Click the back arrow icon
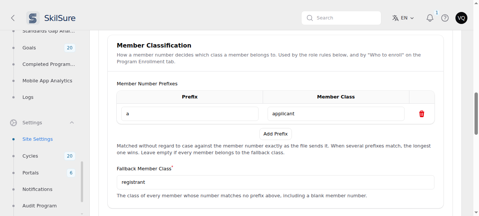The height and width of the screenshot is (216, 479). click(x=13, y=18)
